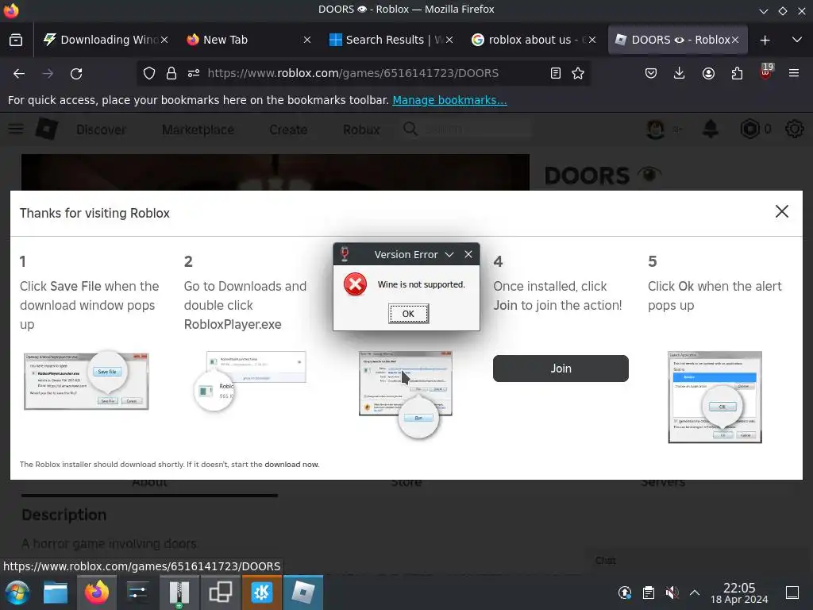This screenshot has width=813, height=610.
Task: Open site permissions icon in address bar
Action: [x=194, y=74]
